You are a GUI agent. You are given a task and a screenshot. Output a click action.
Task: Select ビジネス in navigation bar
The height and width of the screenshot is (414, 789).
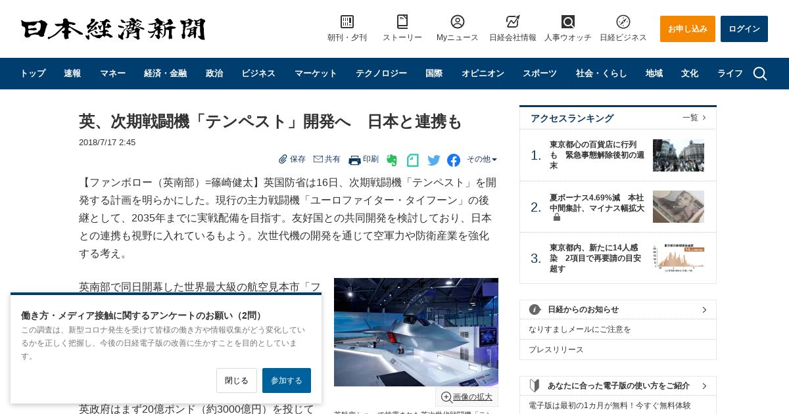(x=258, y=74)
